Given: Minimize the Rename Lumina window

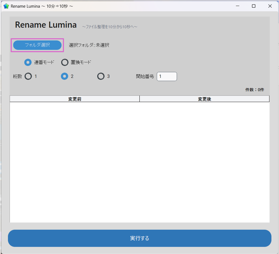Looking at the screenshot, I should pyautogui.click(x=237, y=6).
